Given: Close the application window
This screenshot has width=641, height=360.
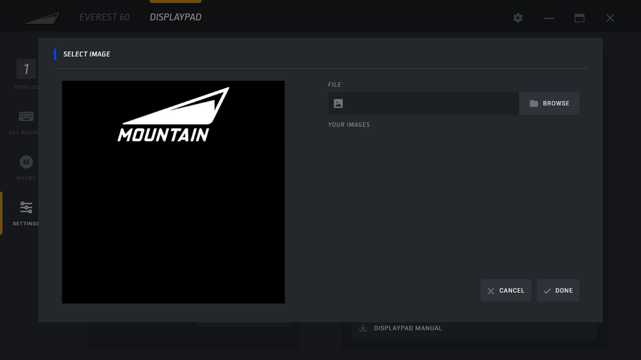Looking at the screenshot, I should 610,18.
